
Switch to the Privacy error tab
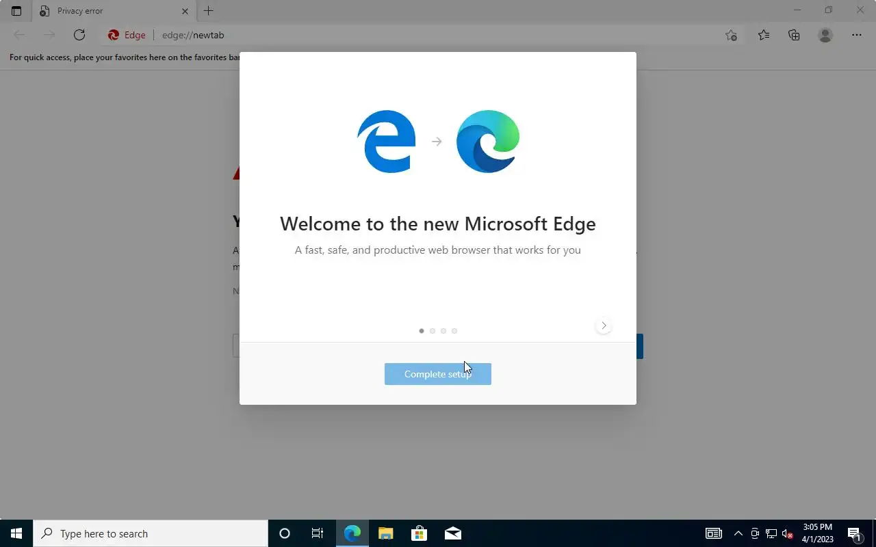pos(113,11)
